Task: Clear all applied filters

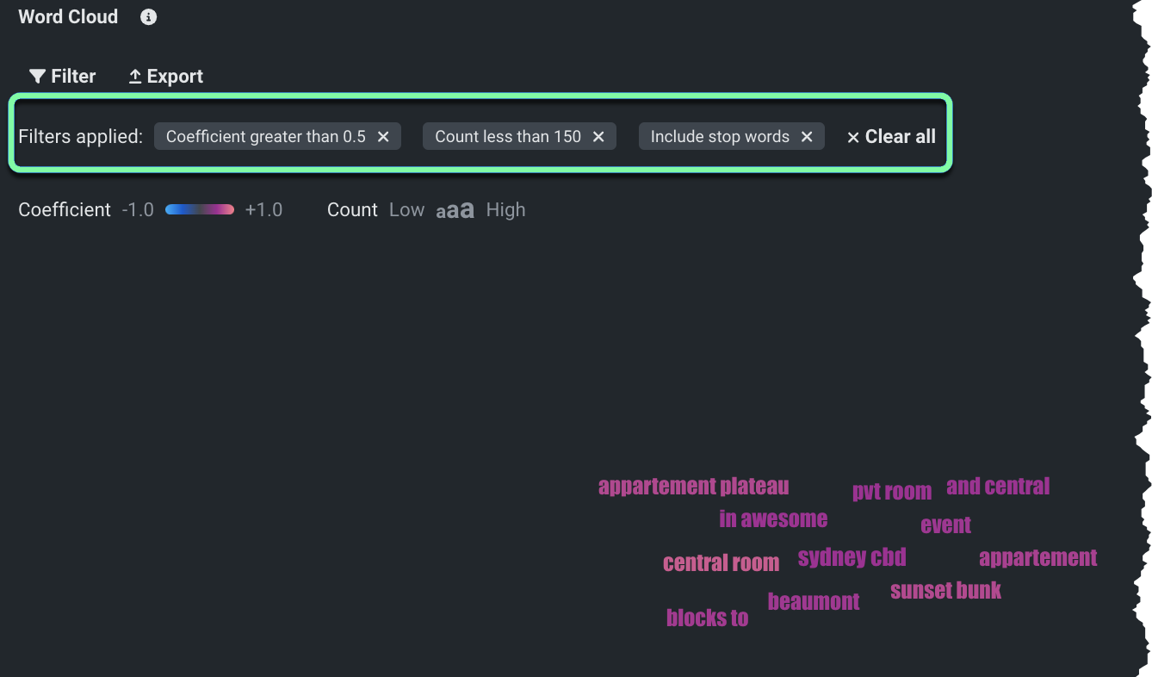Action: 891,137
